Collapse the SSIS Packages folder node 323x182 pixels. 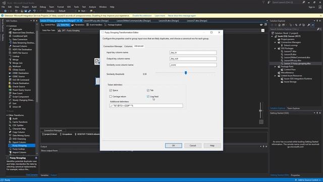pyautogui.click(x=275, y=49)
